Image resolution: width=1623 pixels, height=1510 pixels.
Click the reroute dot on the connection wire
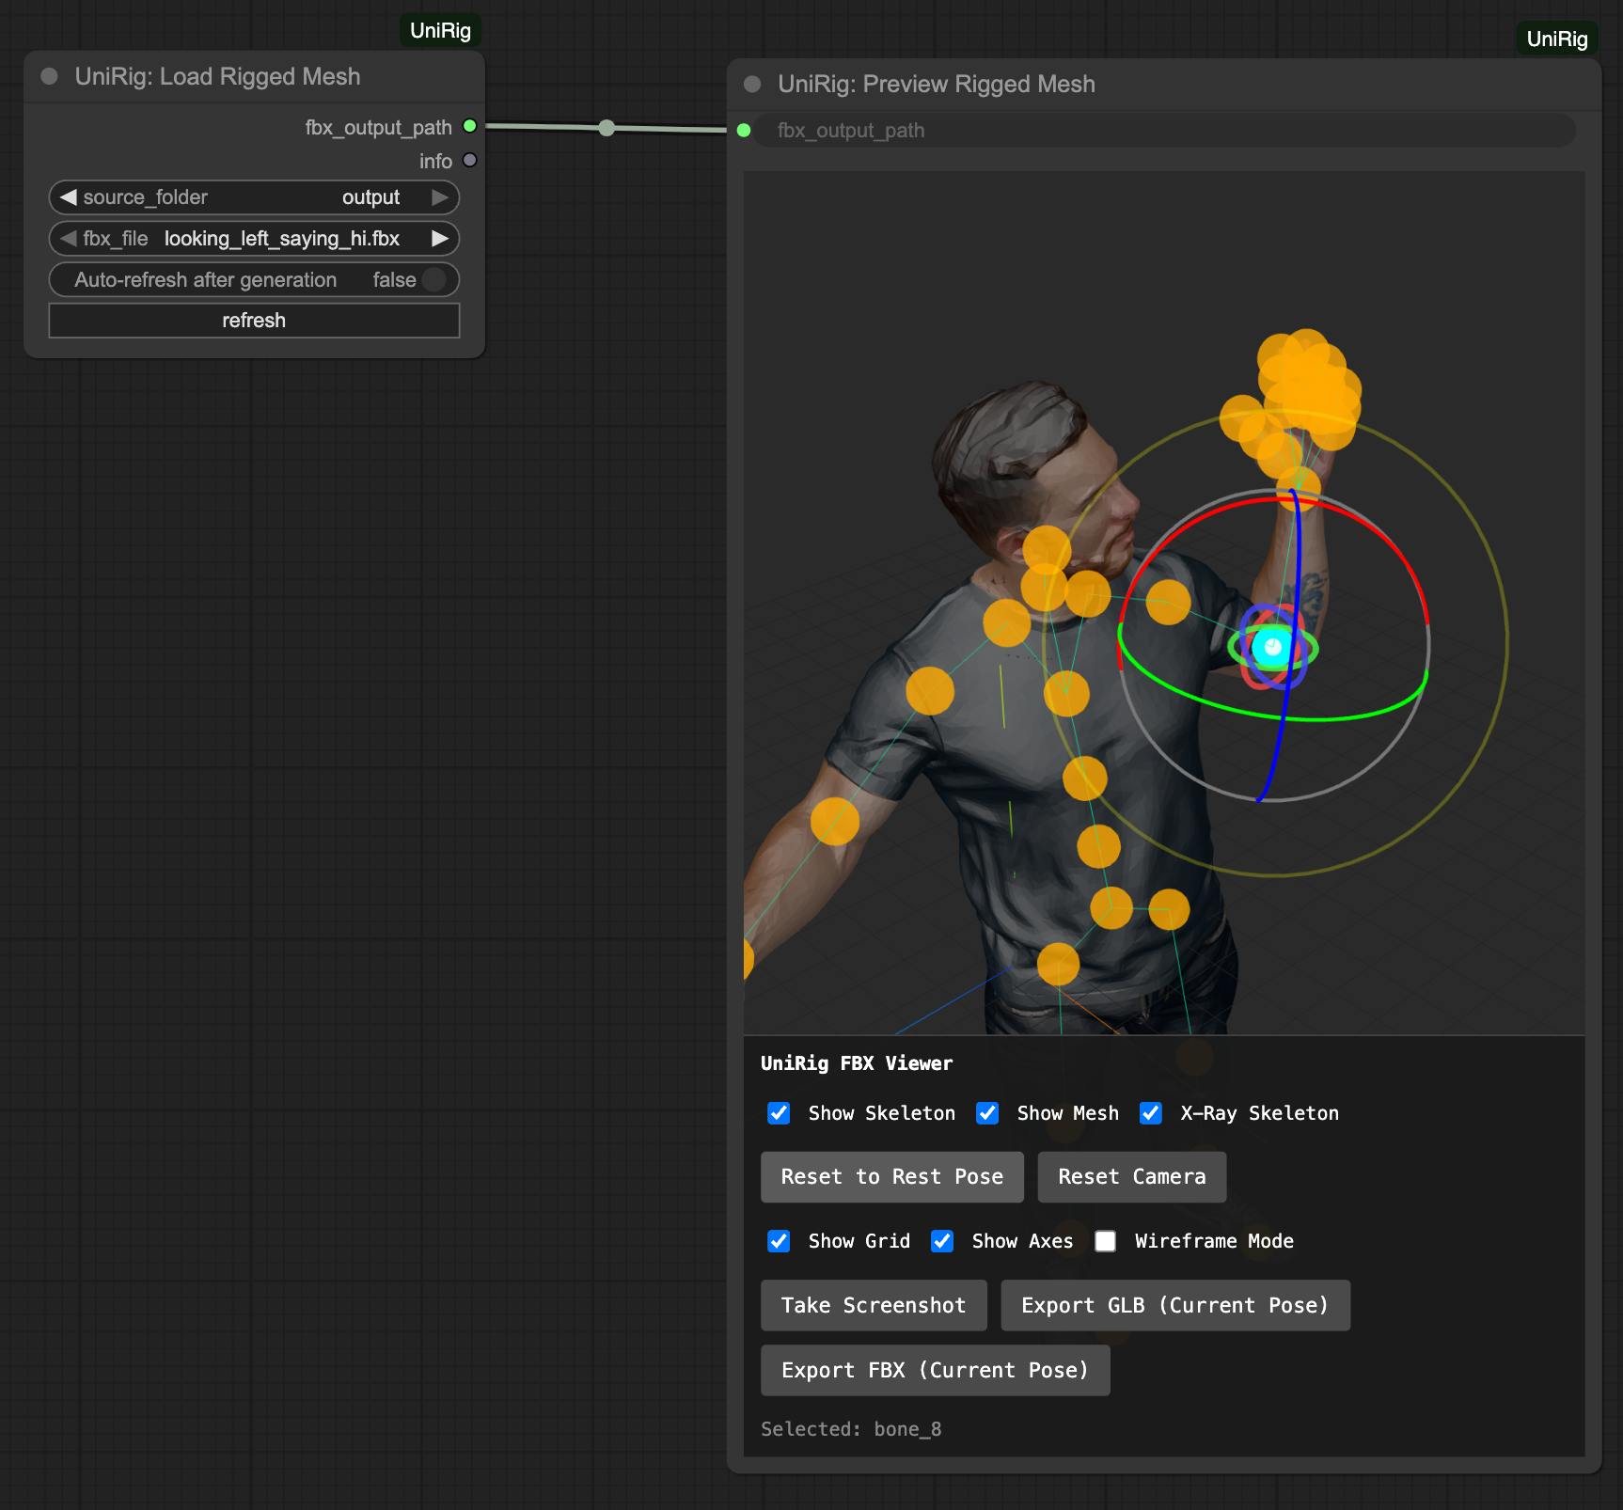click(x=607, y=127)
